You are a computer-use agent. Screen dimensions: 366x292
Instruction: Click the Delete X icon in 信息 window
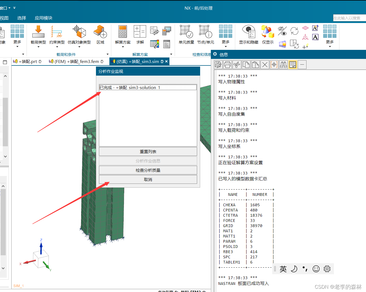(x=265, y=65)
